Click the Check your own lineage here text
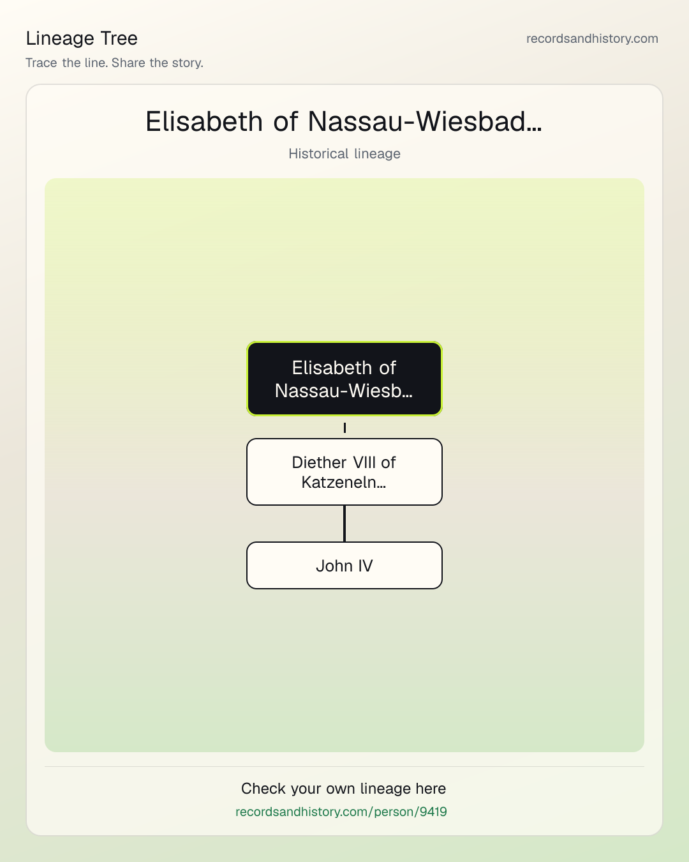This screenshot has width=689, height=862. click(344, 789)
